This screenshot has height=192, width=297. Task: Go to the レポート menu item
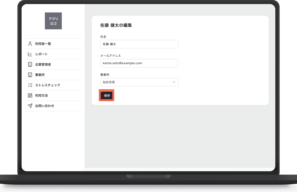coord(53,54)
